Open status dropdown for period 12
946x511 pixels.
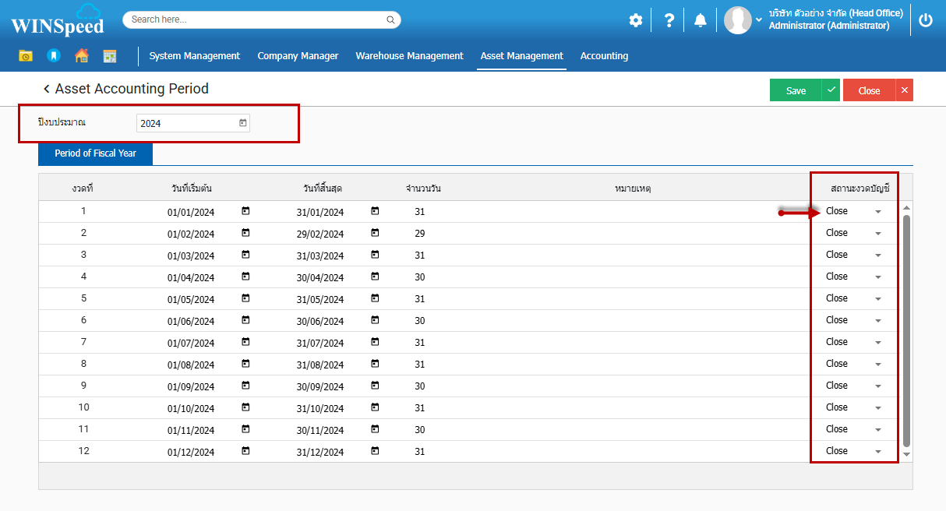click(x=878, y=452)
